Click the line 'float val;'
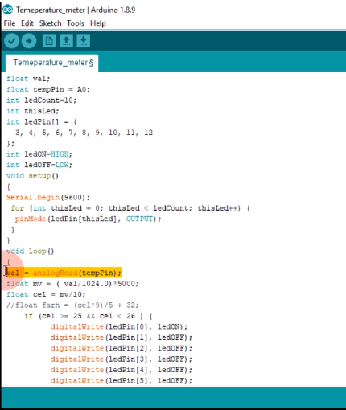This screenshot has height=410, width=346. [28, 79]
